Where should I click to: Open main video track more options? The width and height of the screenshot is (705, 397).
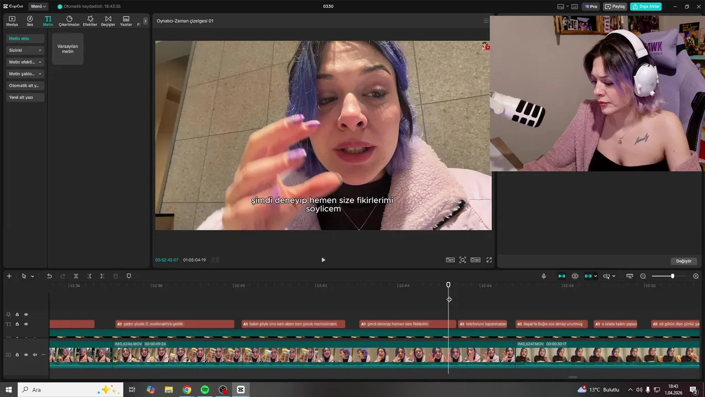(x=44, y=355)
